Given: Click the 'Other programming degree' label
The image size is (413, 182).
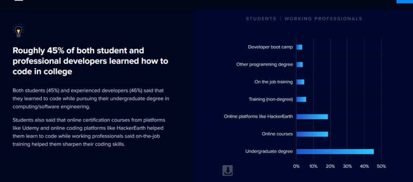Looking at the screenshot, I should [265, 65].
